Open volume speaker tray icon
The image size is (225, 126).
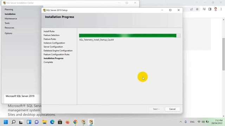[x=203, y=122]
